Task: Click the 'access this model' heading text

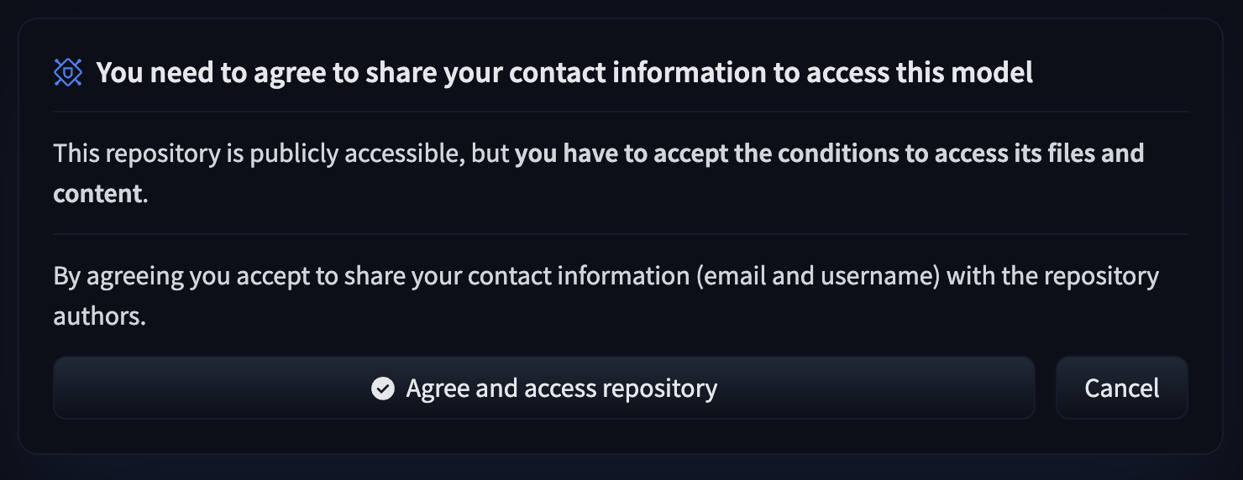Action: click(x=919, y=73)
